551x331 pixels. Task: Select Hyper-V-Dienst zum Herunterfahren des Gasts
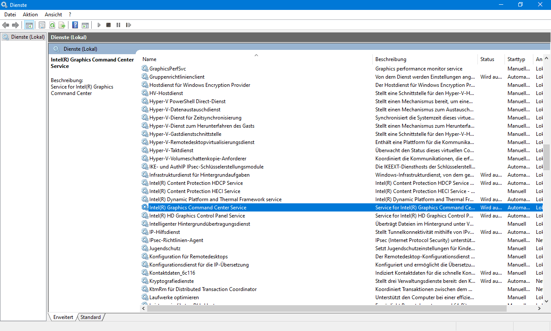pyautogui.click(x=342, y=126)
